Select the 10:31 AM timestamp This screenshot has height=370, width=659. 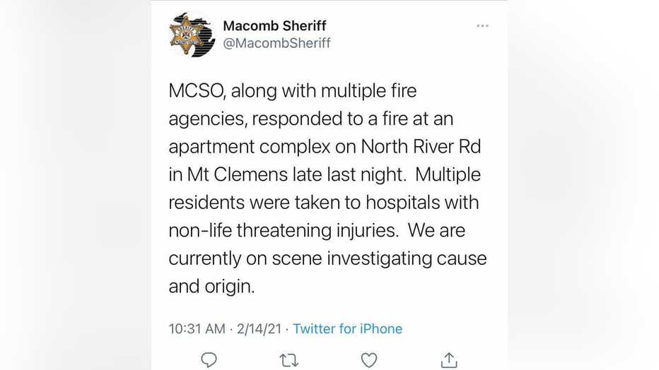[x=197, y=329]
